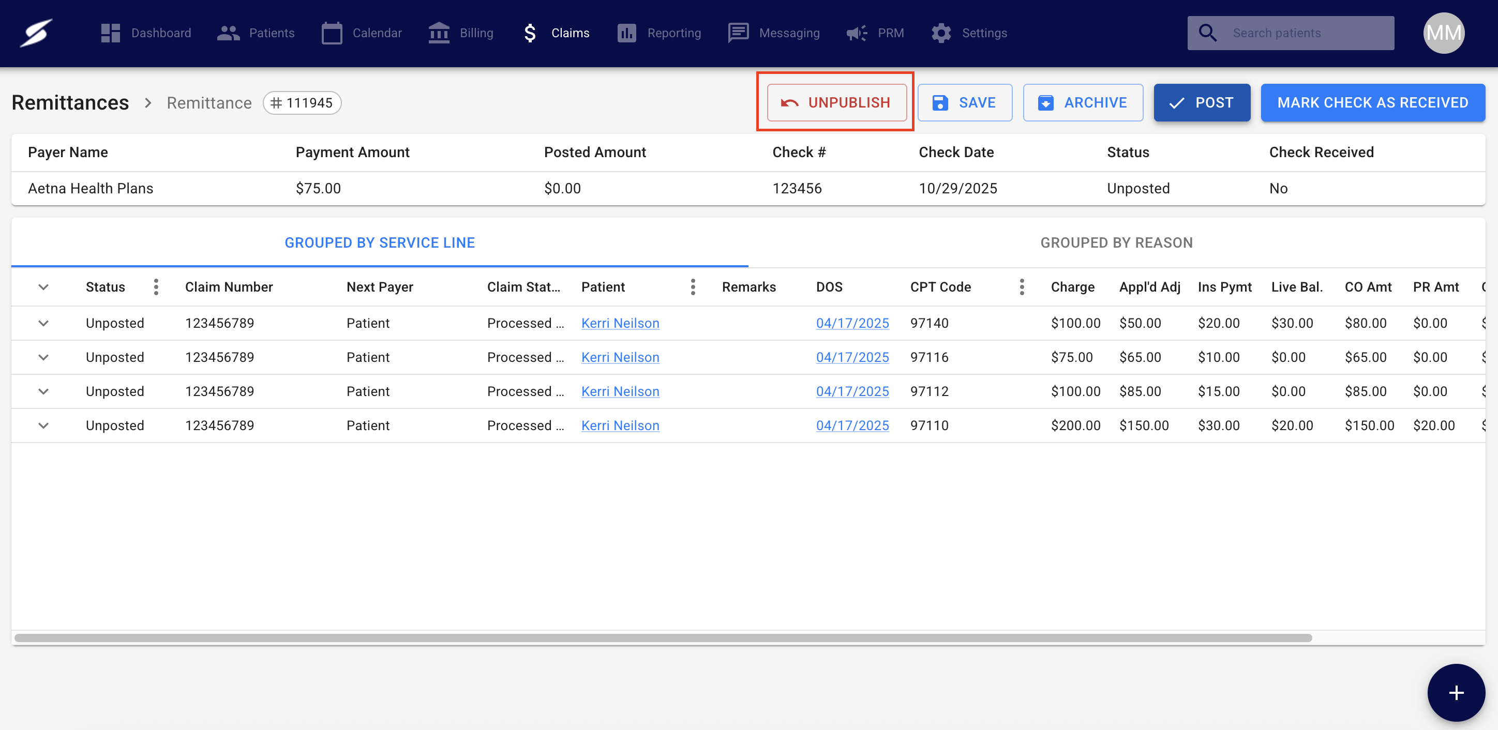Open the Status column options menu
The height and width of the screenshot is (730, 1498).
click(x=156, y=287)
